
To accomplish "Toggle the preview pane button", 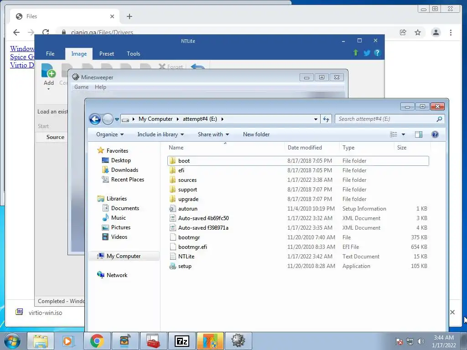I will (x=419, y=134).
